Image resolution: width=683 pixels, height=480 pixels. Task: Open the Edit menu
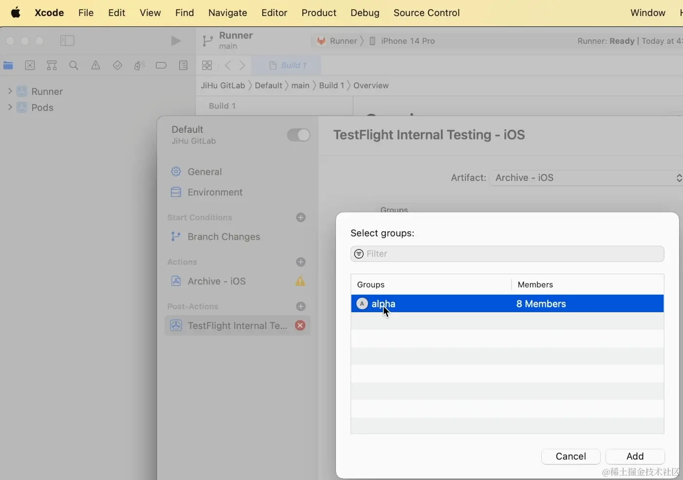tap(116, 13)
